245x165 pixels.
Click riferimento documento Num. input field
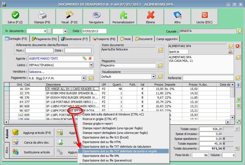tap(39, 50)
